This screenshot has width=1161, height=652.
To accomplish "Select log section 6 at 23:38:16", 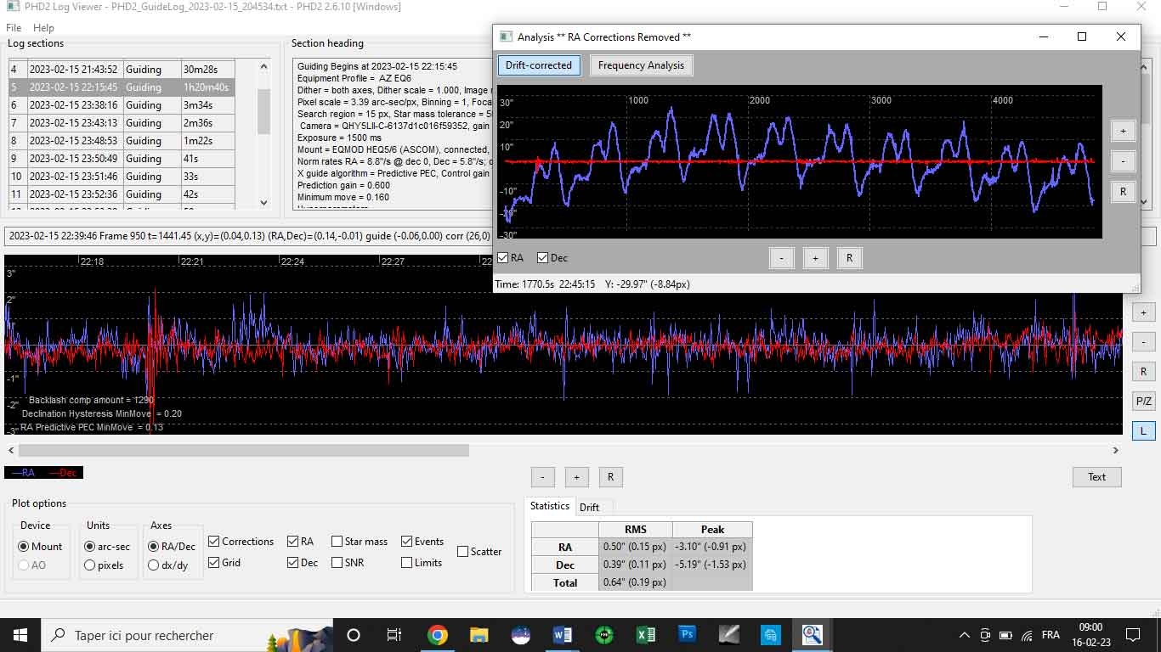I will coord(122,105).
